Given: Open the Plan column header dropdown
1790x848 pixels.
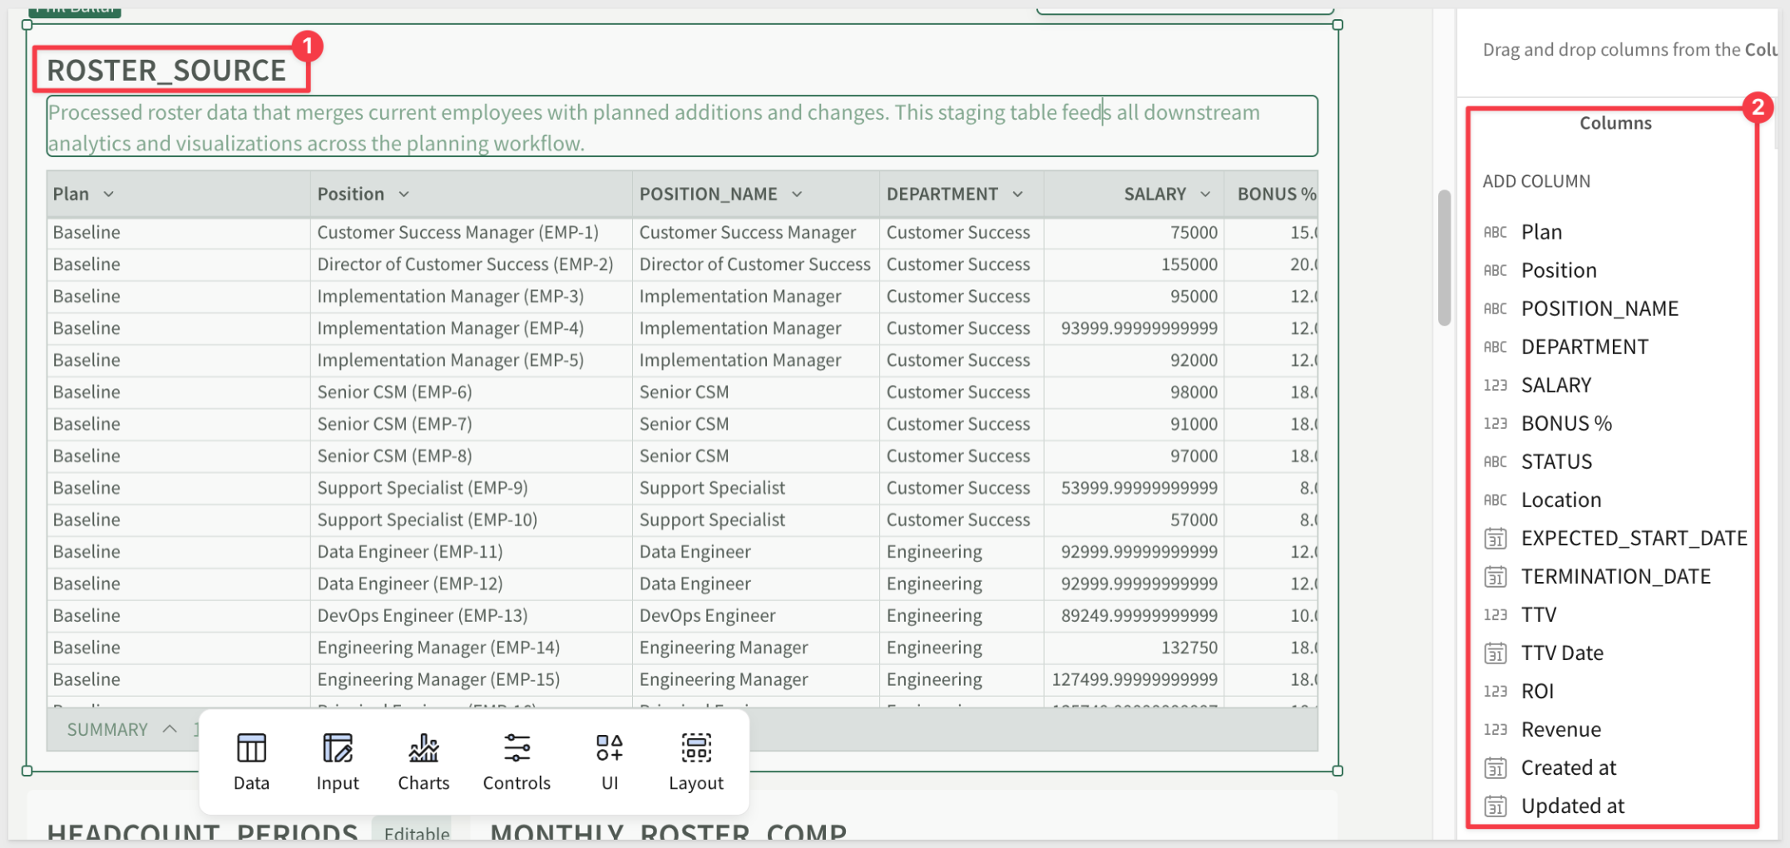Looking at the screenshot, I should click(109, 195).
